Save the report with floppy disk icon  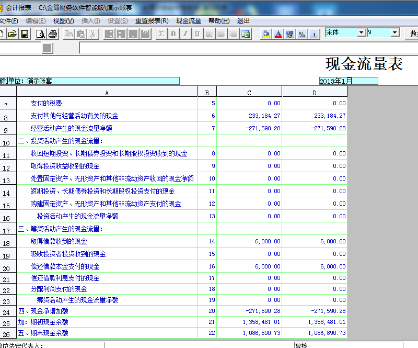[24, 34]
